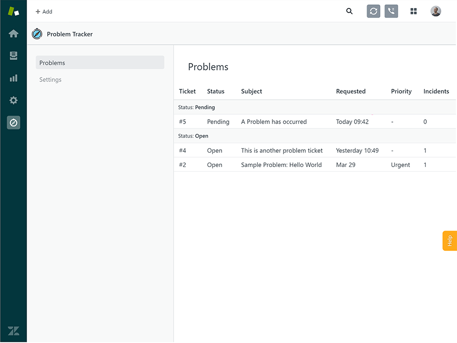The image size is (457, 343).
Task: Open the Reporting bar-chart icon
Action: 13,78
